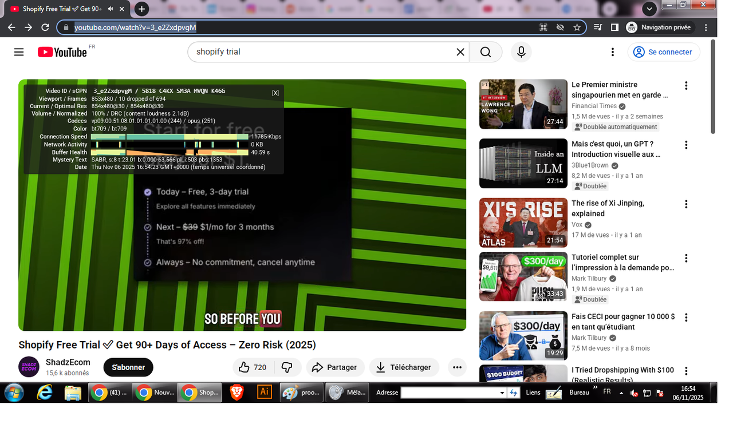Image resolution: width=733 pixels, height=424 pixels.
Task: Open options for Fais CECI pour gagner video
Action: click(686, 318)
